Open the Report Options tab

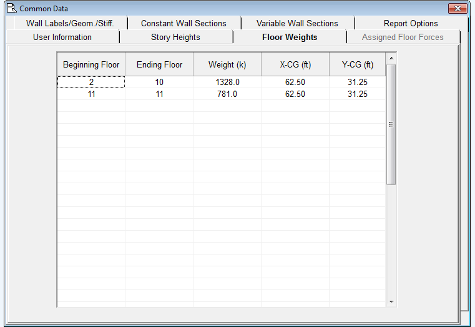(x=411, y=23)
